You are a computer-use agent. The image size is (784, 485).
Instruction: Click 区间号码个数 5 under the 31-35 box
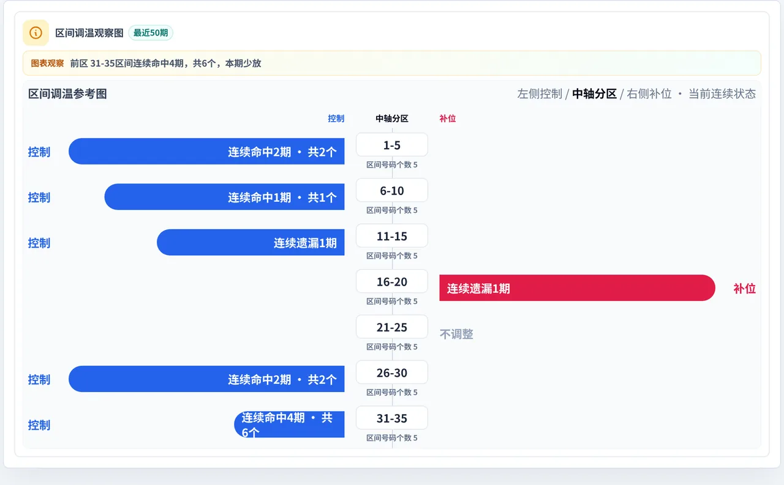(392, 438)
